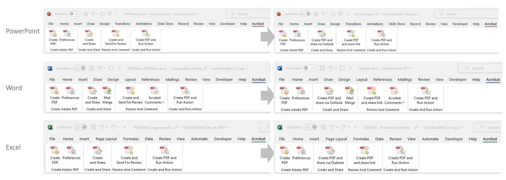
Task: Click Create and Share in PDFMaker_MSOffice.docx window
Action: (93, 96)
